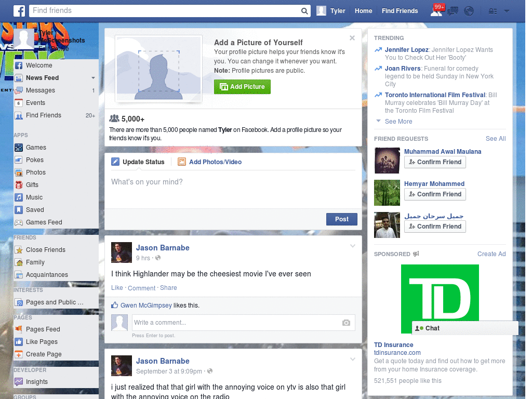
Task: Open Home in the top bar
Action: pyautogui.click(x=363, y=11)
